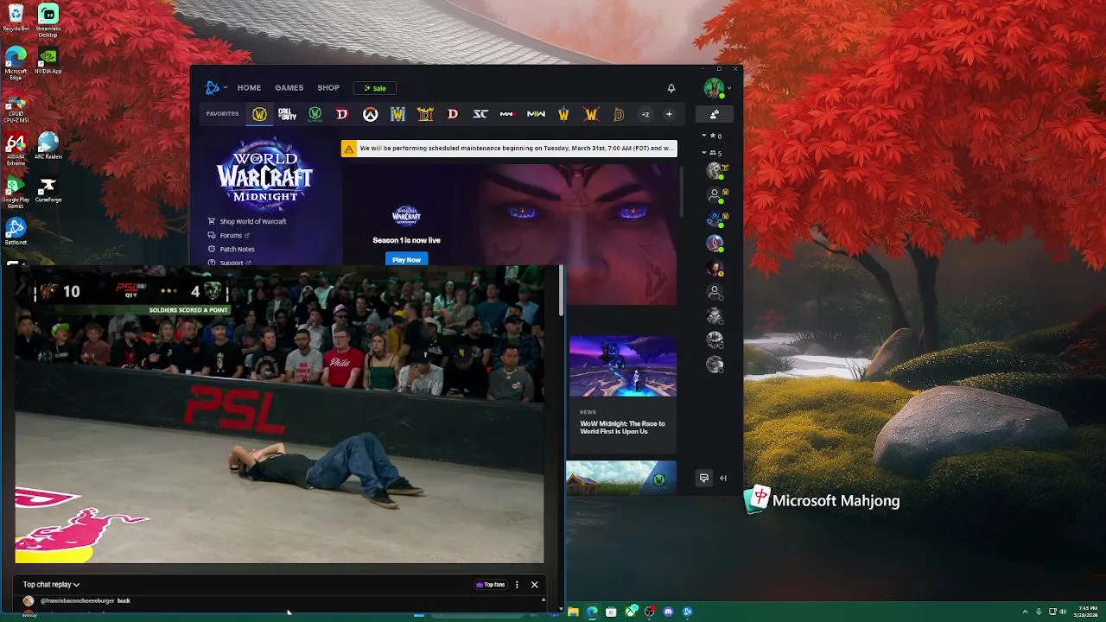Open the SHOP tab
Viewport: 1106px width, 622px height.
coord(328,87)
